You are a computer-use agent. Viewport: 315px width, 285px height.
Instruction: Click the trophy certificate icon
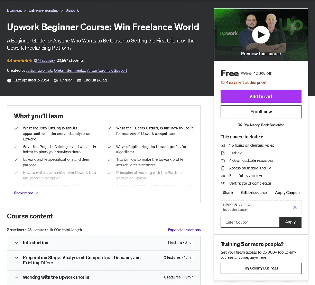(x=223, y=183)
